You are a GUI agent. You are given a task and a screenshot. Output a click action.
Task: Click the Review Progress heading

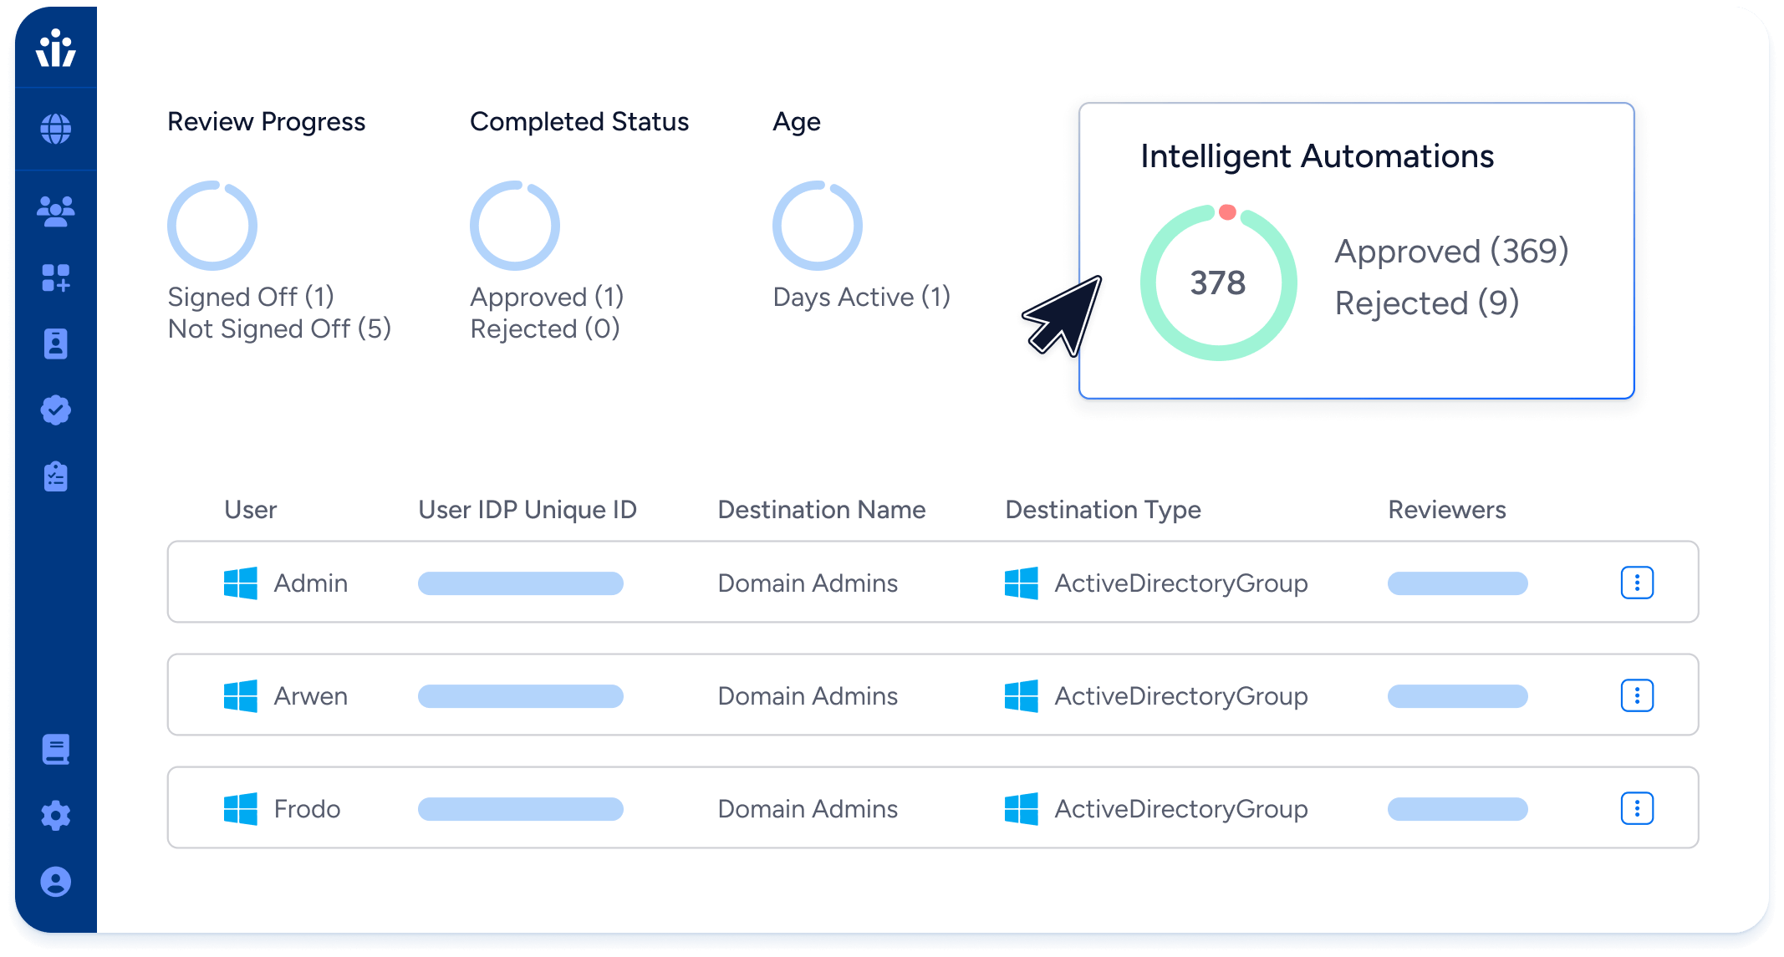[267, 122]
